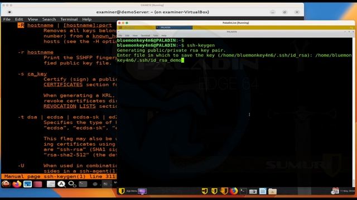Open the blue document icon in PALADIN taskbar
The image size is (357, 200).
click(x=263, y=191)
